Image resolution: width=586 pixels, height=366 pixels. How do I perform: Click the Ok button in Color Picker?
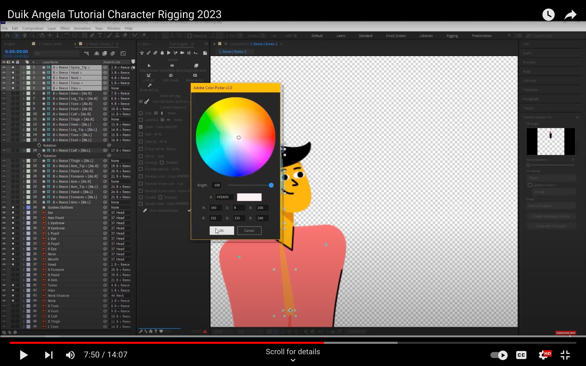click(x=221, y=230)
